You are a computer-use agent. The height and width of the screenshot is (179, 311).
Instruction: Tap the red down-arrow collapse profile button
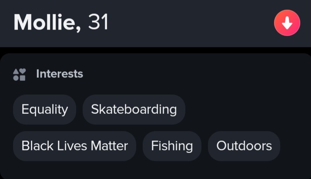(287, 23)
